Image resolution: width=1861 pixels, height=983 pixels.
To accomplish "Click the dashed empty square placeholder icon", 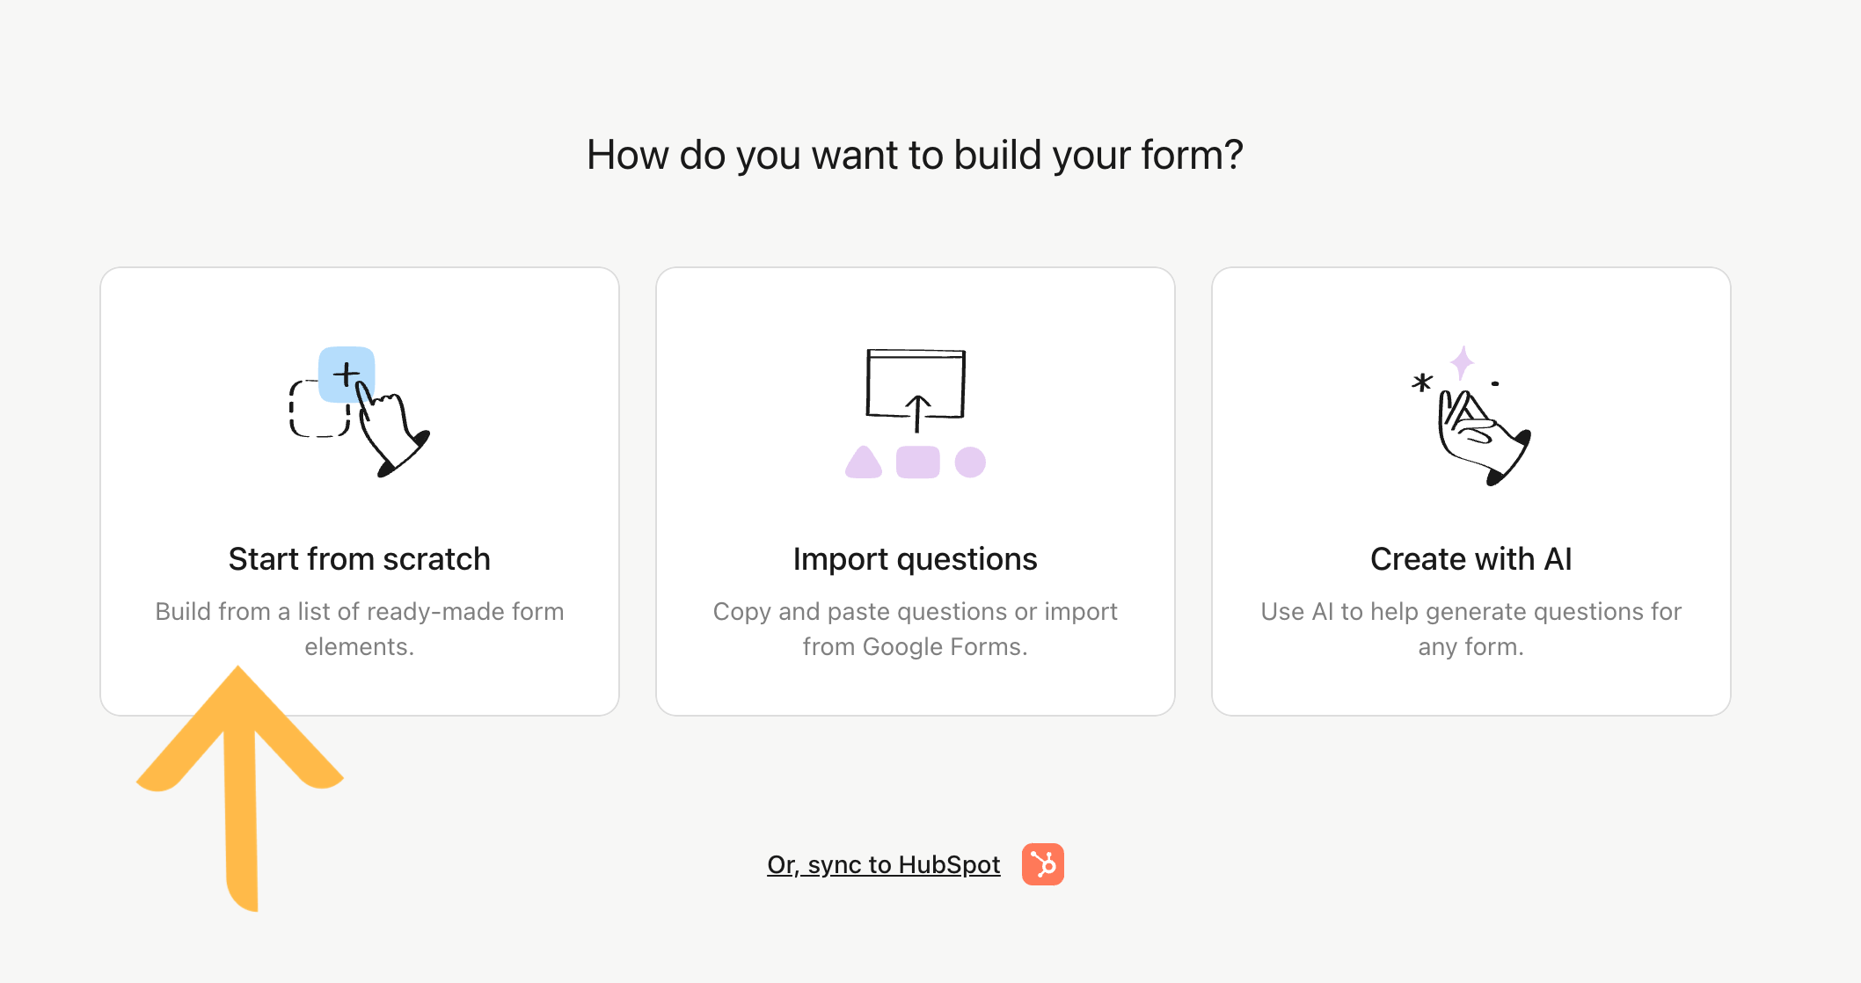I will tap(319, 409).
